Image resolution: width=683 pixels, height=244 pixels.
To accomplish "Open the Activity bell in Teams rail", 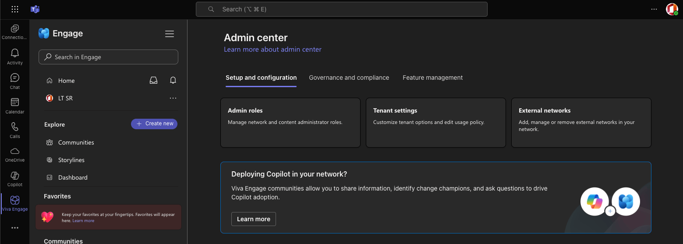I will [14, 57].
